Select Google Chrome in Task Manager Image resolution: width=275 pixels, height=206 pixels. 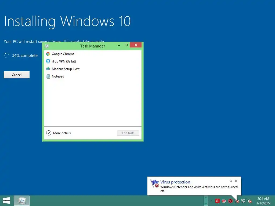click(x=93, y=54)
